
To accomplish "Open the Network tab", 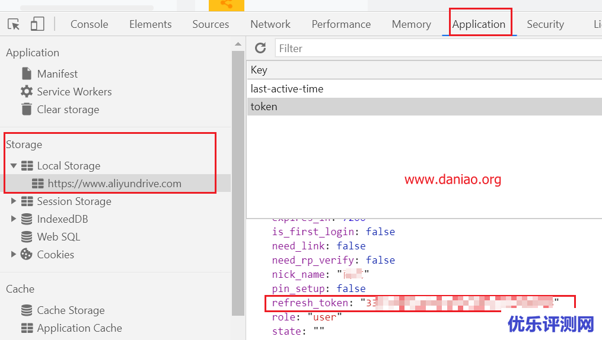I will [x=270, y=24].
